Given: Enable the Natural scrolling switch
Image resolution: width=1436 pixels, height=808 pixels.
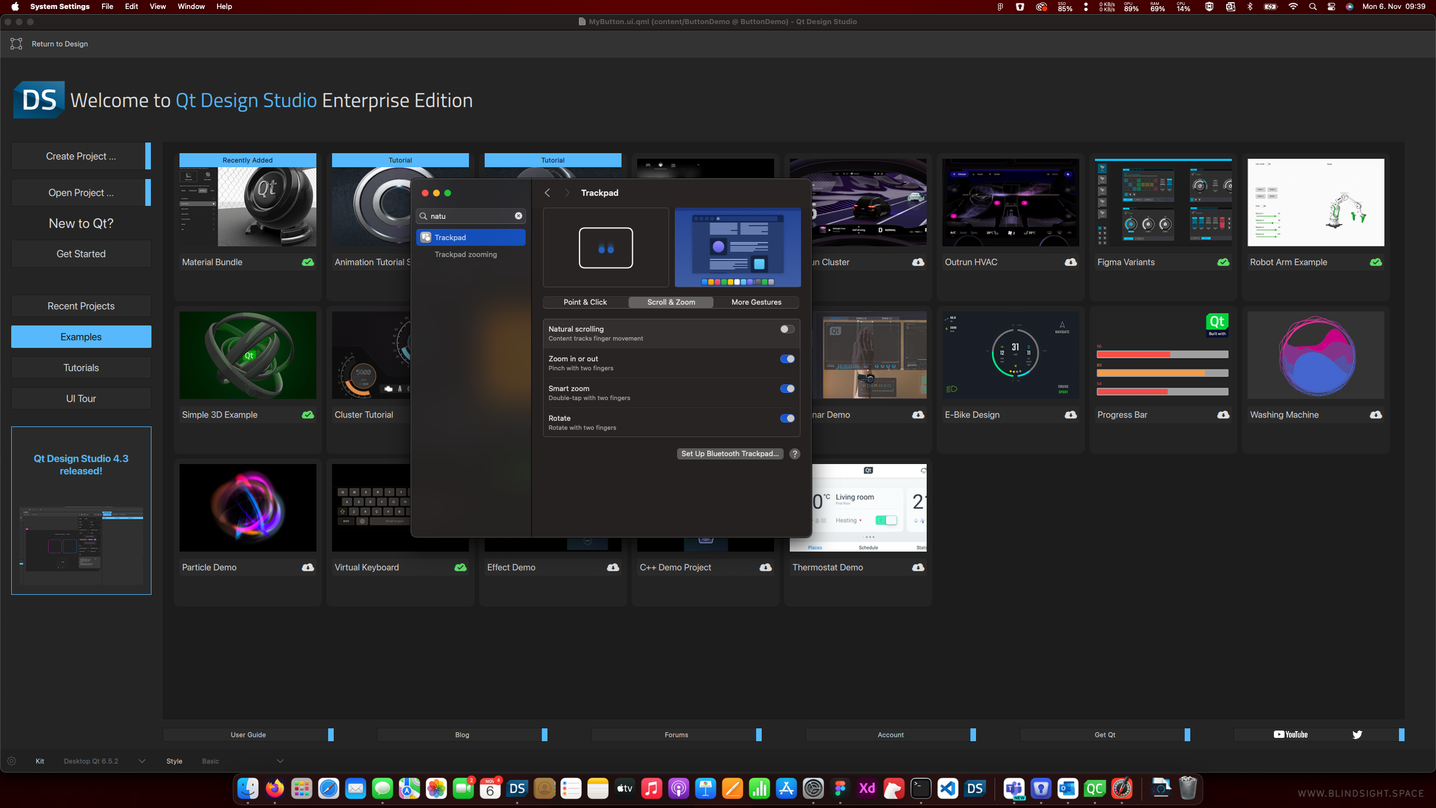Looking at the screenshot, I should (787, 329).
